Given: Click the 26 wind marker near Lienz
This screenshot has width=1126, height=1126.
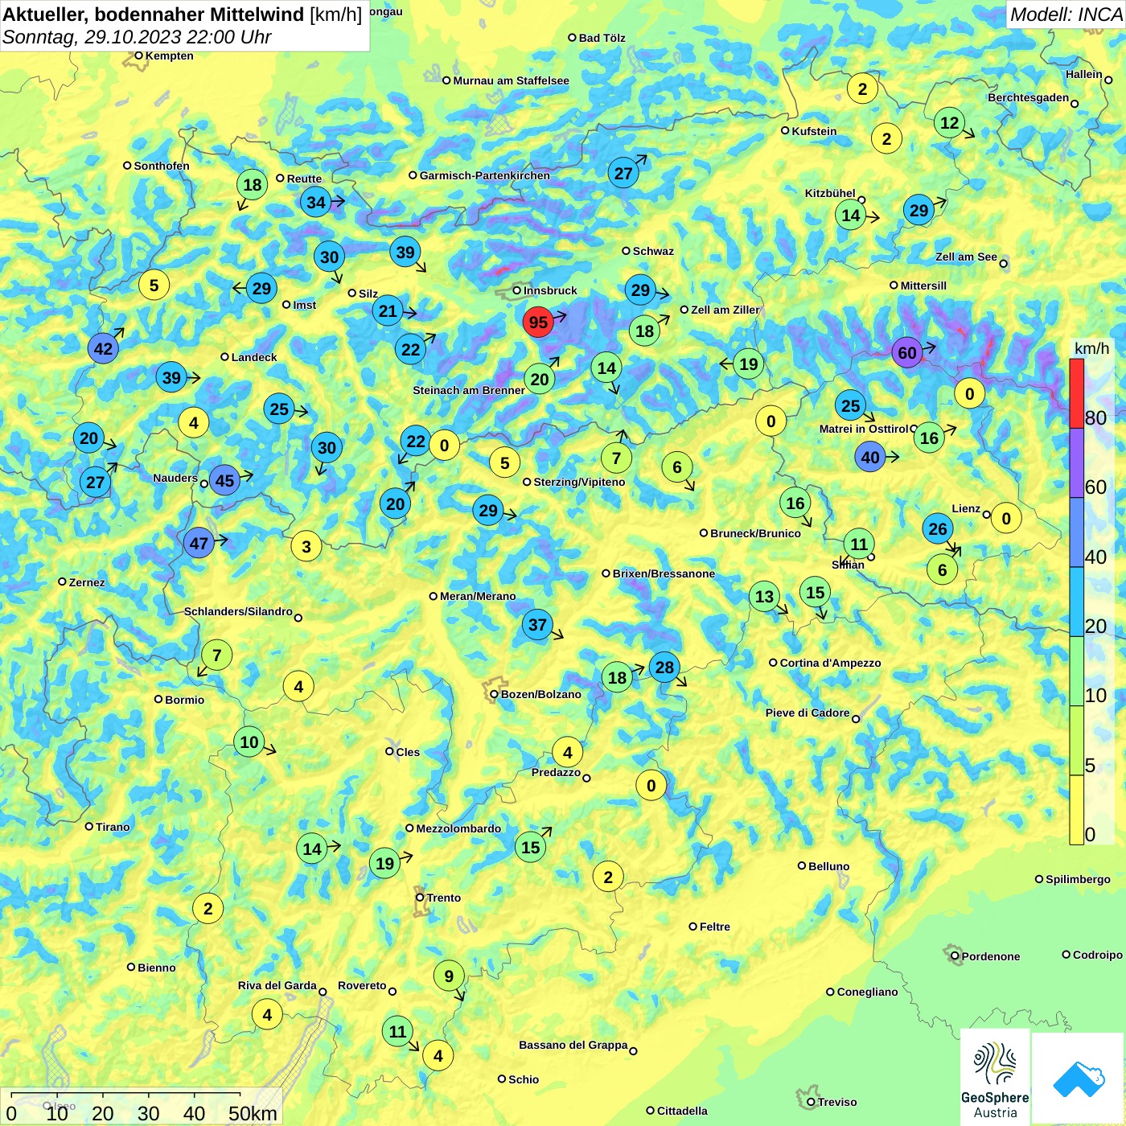Looking at the screenshot, I should (938, 528).
